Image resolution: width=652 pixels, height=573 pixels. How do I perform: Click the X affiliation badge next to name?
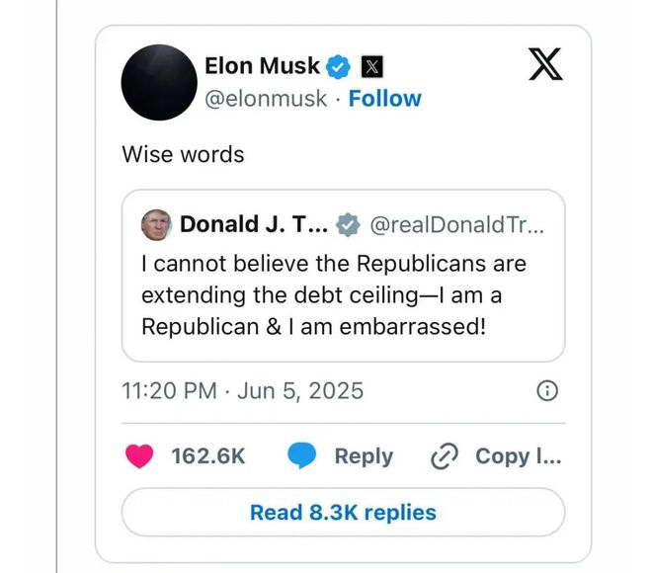click(x=369, y=67)
